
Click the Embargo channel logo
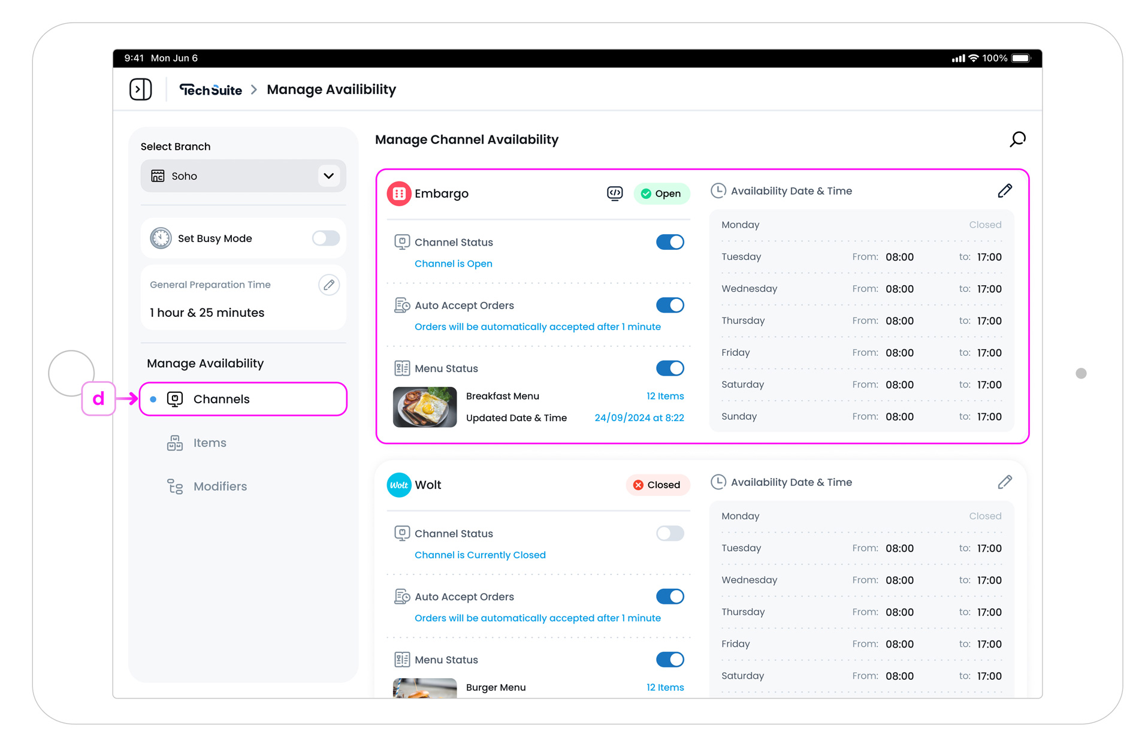(x=399, y=193)
